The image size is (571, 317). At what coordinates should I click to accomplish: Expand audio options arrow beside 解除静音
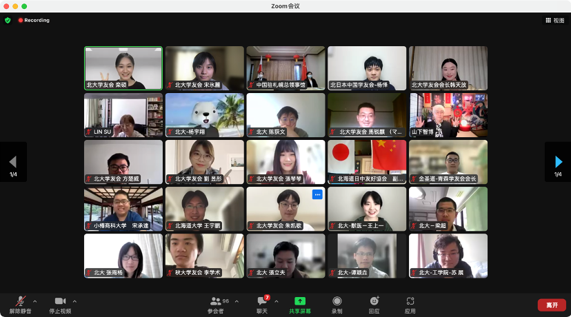(x=34, y=301)
